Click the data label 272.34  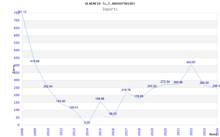pos(165,82)
